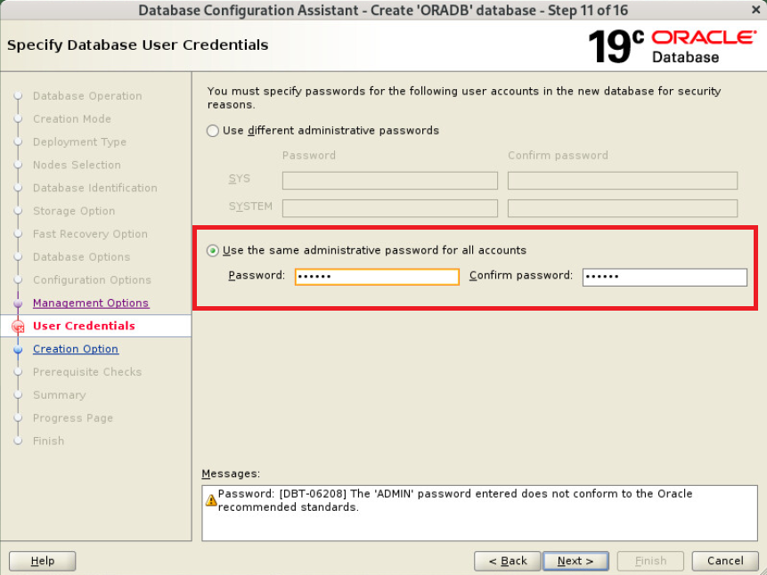Select 'Use different administrative passwords' radio button
The height and width of the screenshot is (575, 767).
point(212,131)
